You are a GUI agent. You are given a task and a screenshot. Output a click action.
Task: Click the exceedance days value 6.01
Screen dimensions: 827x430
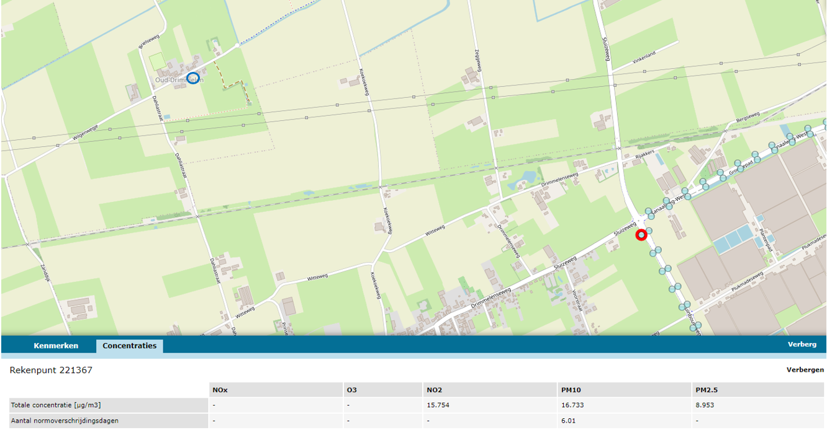[x=568, y=420]
